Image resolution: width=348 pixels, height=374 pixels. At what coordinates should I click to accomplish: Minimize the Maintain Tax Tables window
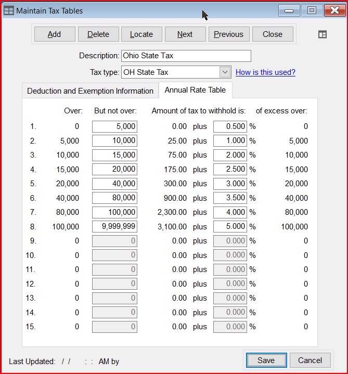[x=289, y=10]
